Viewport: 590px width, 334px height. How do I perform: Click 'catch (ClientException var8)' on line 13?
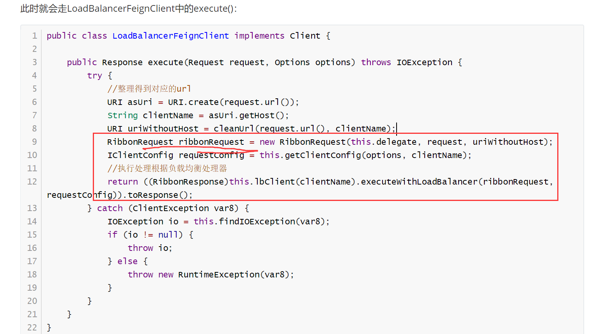point(168,208)
